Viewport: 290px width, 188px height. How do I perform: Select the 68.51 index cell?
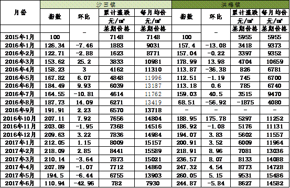point(187,102)
